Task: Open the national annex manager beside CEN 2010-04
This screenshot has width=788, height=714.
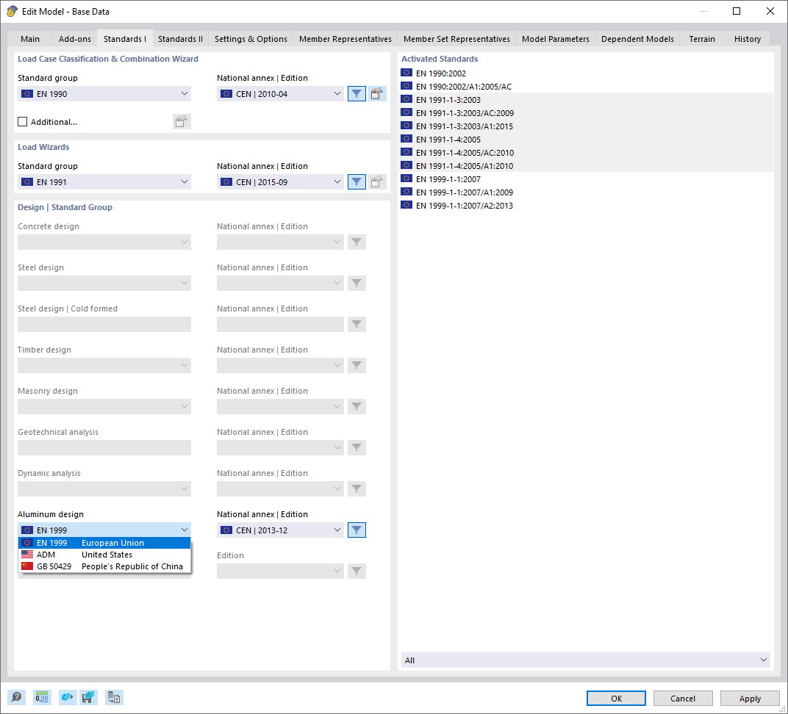Action: [377, 93]
